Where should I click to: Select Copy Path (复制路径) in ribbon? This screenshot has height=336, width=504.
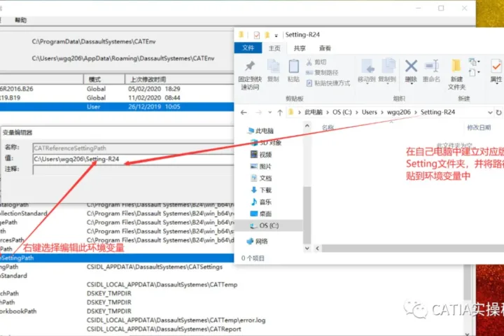[322, 73]
